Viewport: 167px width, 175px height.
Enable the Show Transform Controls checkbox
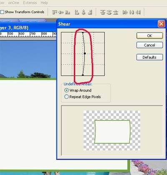click(2, 12)
